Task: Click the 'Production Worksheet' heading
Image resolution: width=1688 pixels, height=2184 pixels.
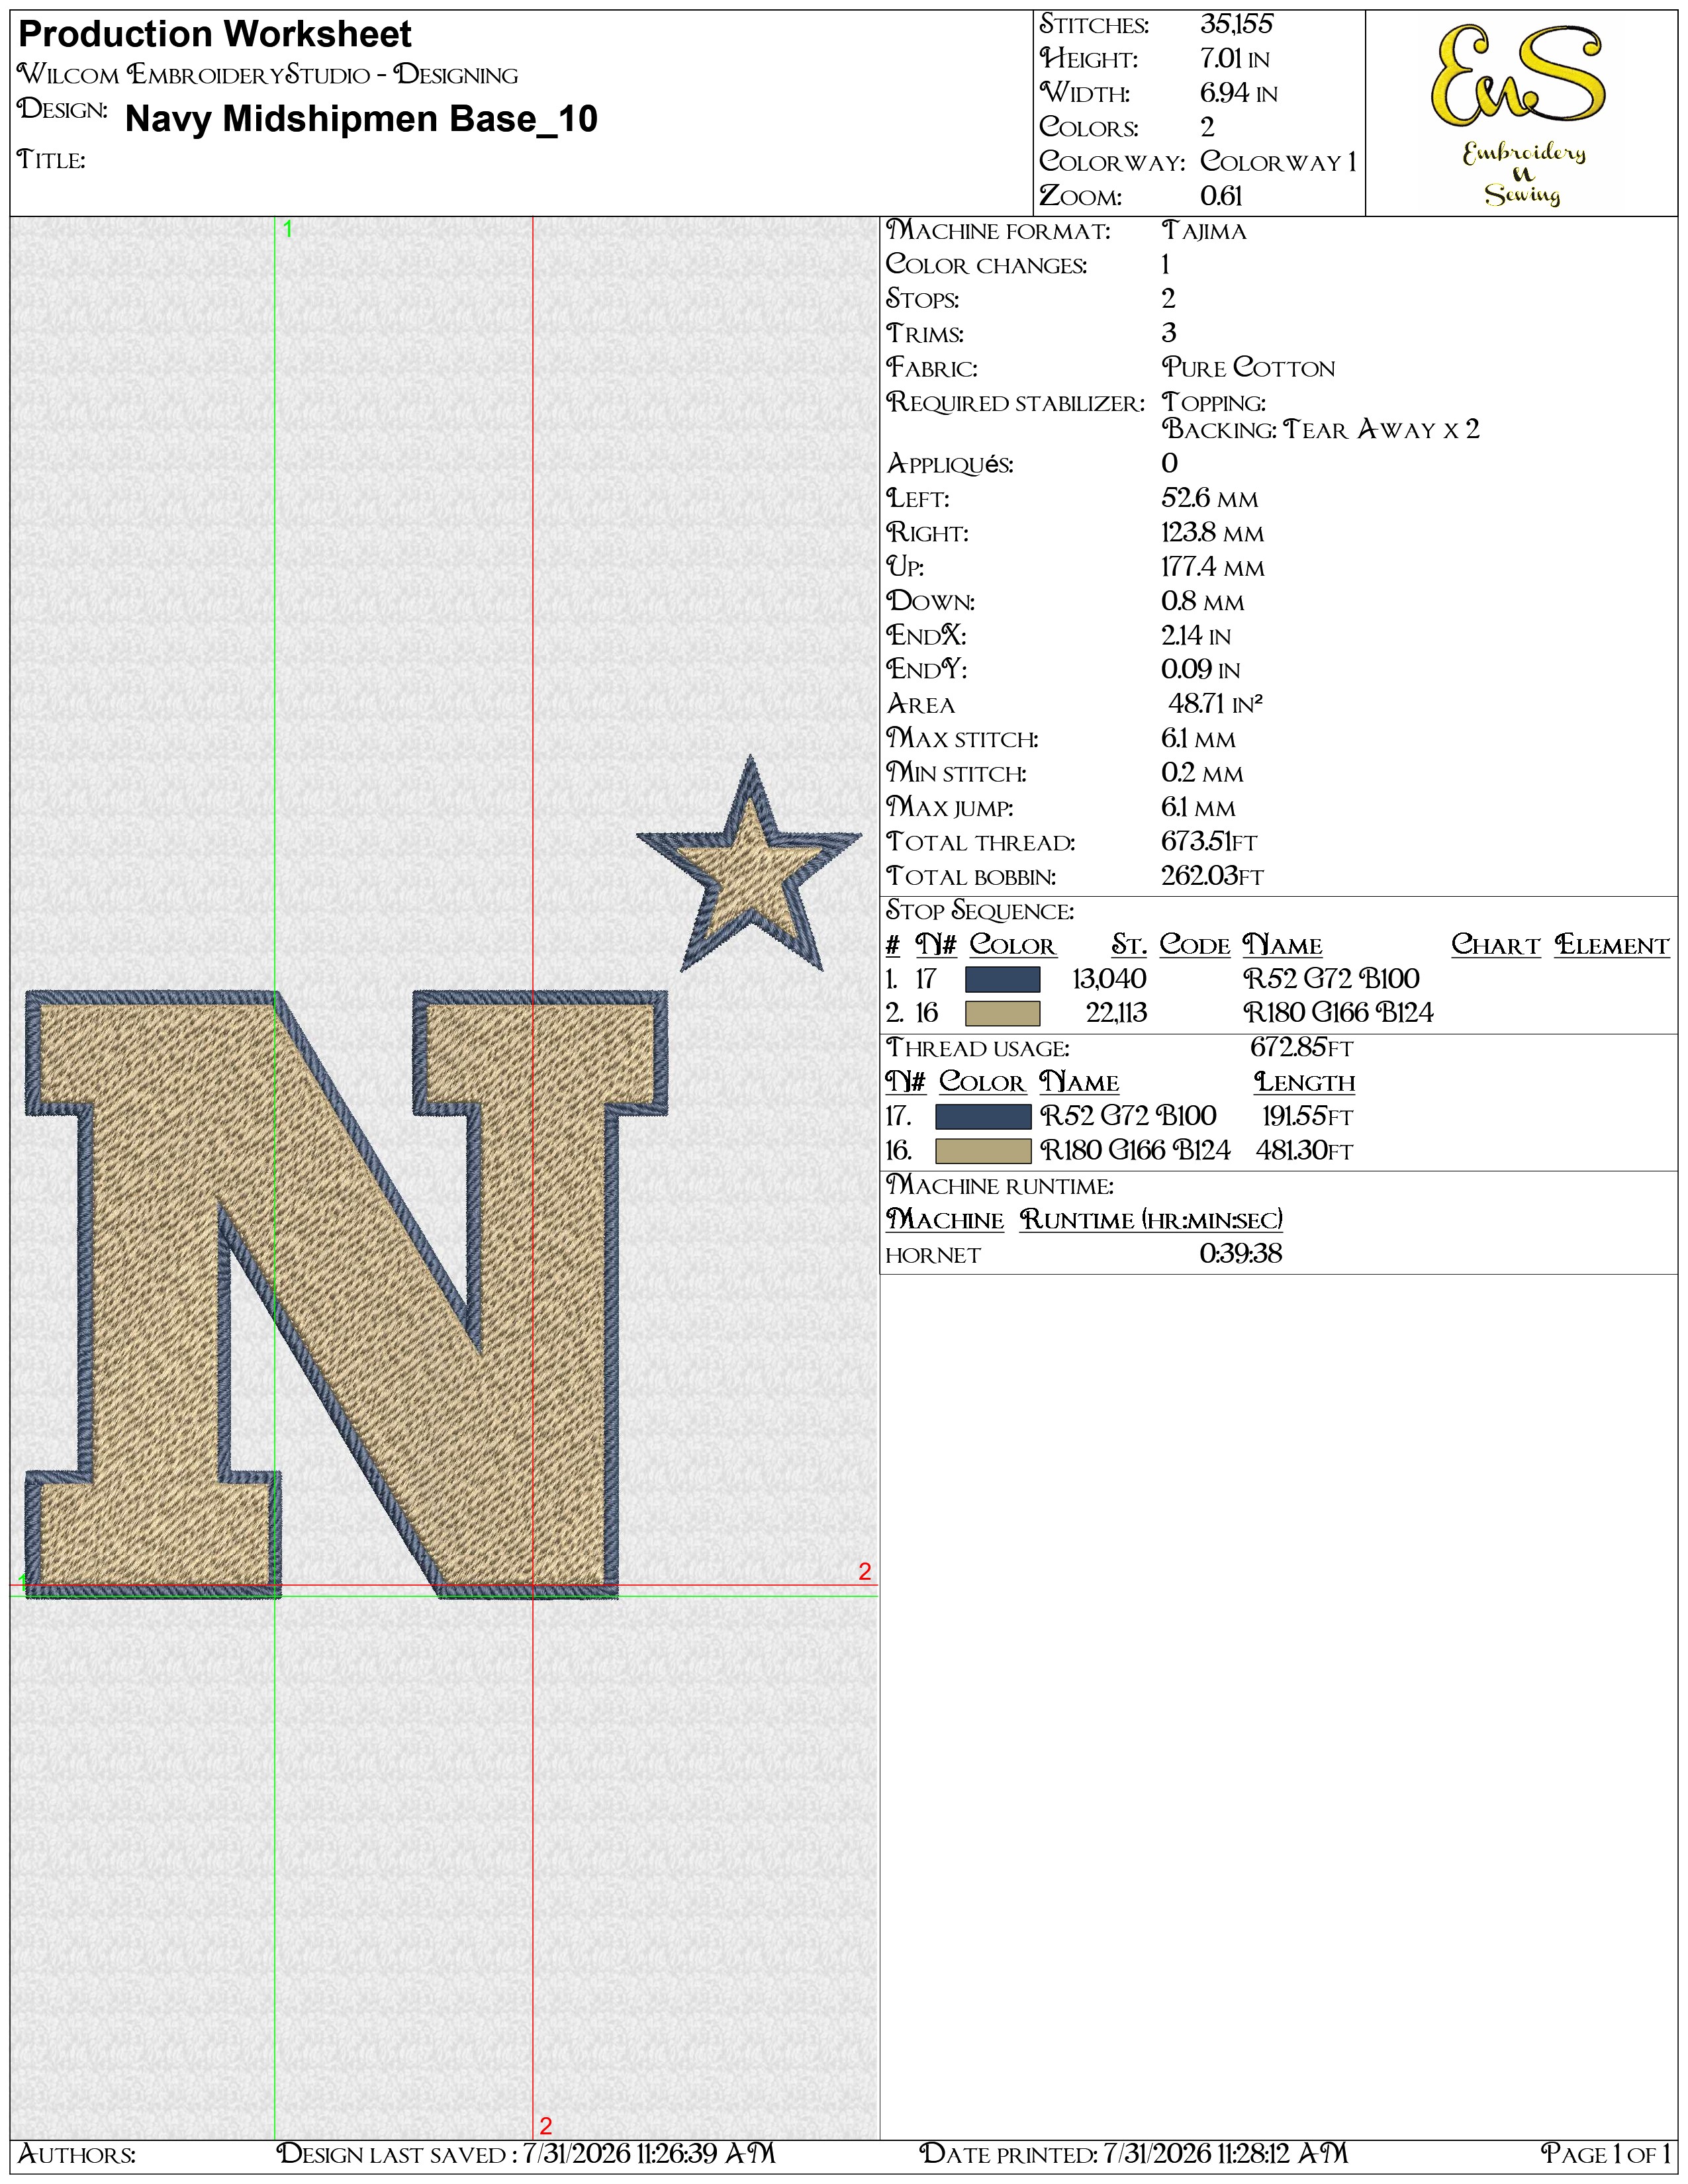Action: [x=215, y=35]
